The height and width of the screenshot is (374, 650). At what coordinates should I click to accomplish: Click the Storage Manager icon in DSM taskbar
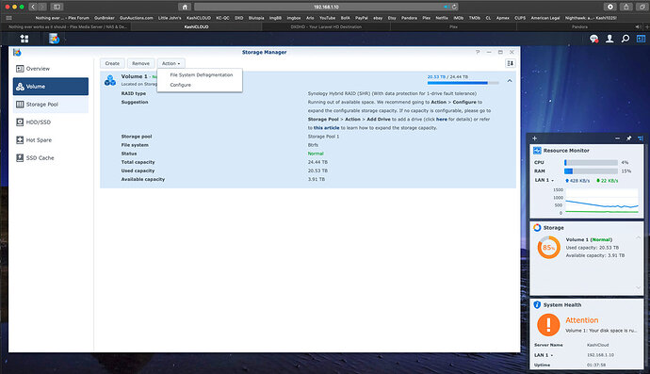[x=54, y=39]
